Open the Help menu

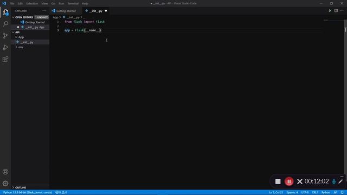[x=85, y=4]
